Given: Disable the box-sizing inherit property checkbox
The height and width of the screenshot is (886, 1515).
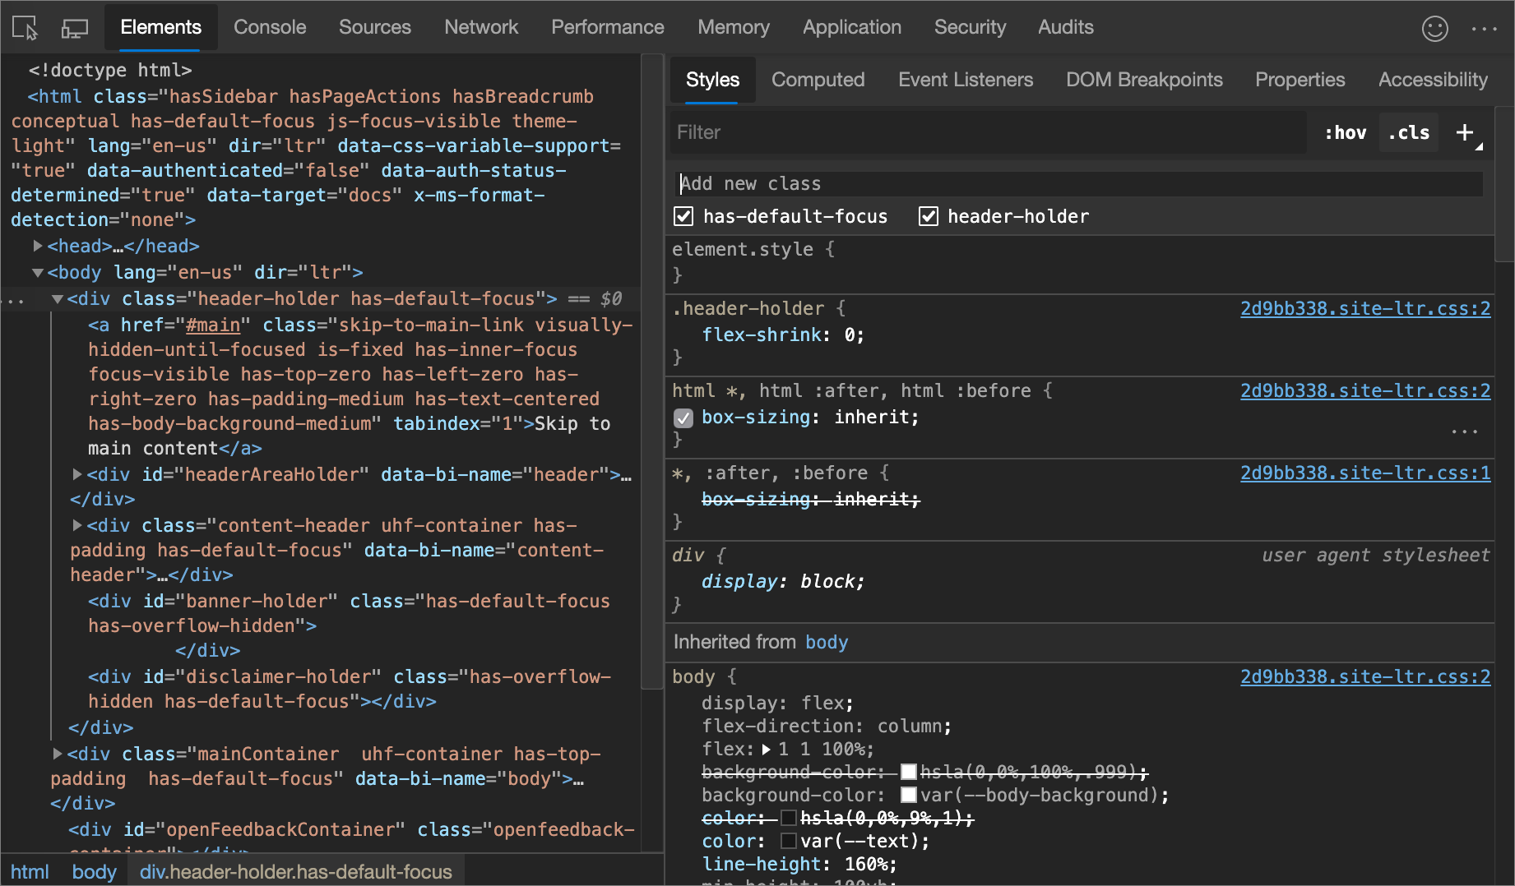Looking at the screenshot, I should pyautogui.click(x=683, y=418).
